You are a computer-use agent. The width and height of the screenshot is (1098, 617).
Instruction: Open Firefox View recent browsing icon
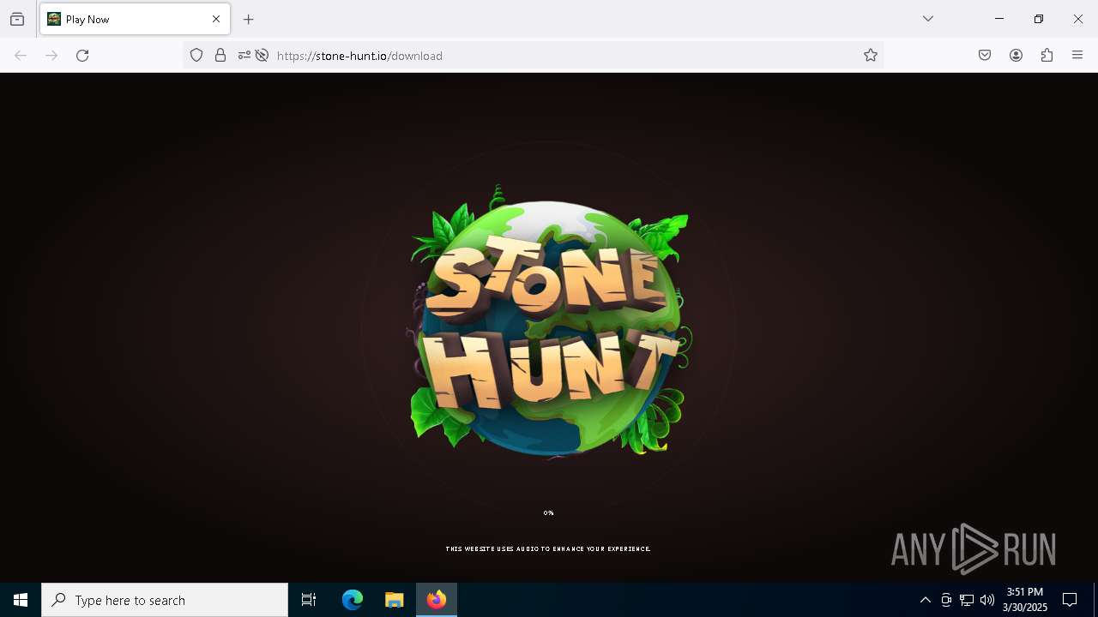coord(17,19)
